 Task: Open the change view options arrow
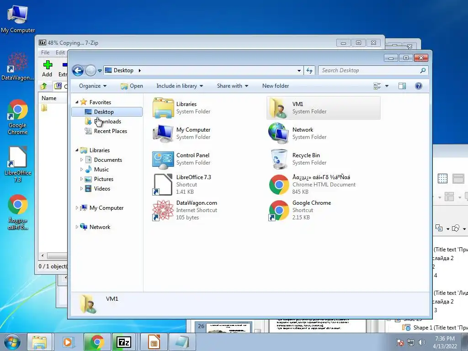(387, 86)
